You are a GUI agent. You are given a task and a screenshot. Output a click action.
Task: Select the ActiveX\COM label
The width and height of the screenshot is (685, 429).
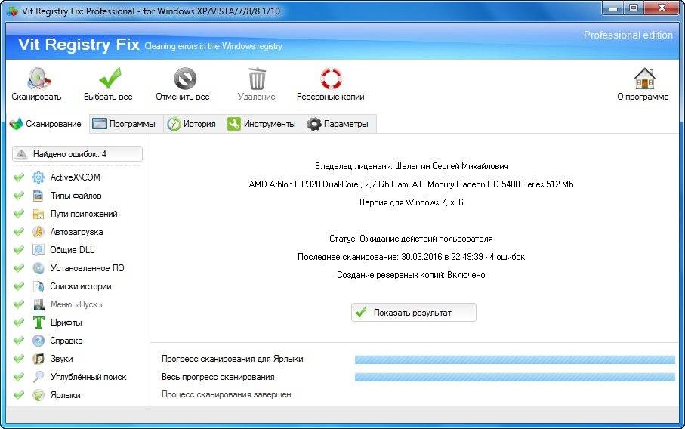75,177
